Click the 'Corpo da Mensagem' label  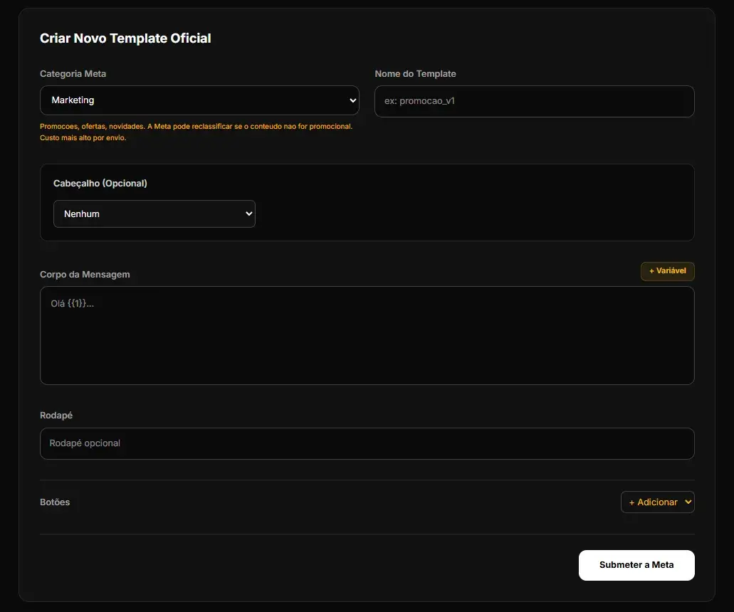click(85, 275)
